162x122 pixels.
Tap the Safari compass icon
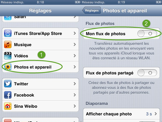8,18
